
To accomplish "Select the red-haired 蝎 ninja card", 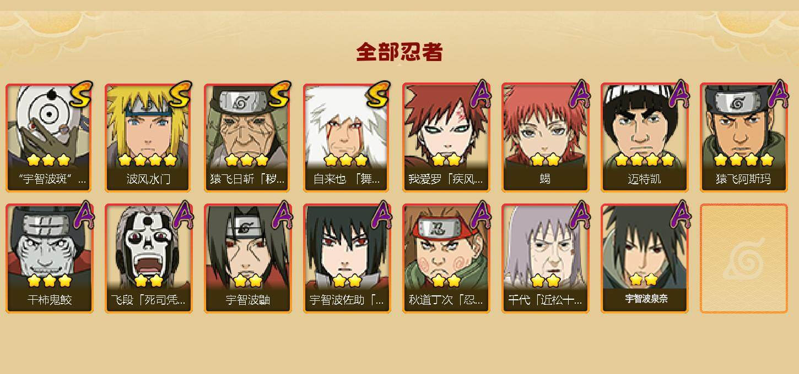I will 545,137.
